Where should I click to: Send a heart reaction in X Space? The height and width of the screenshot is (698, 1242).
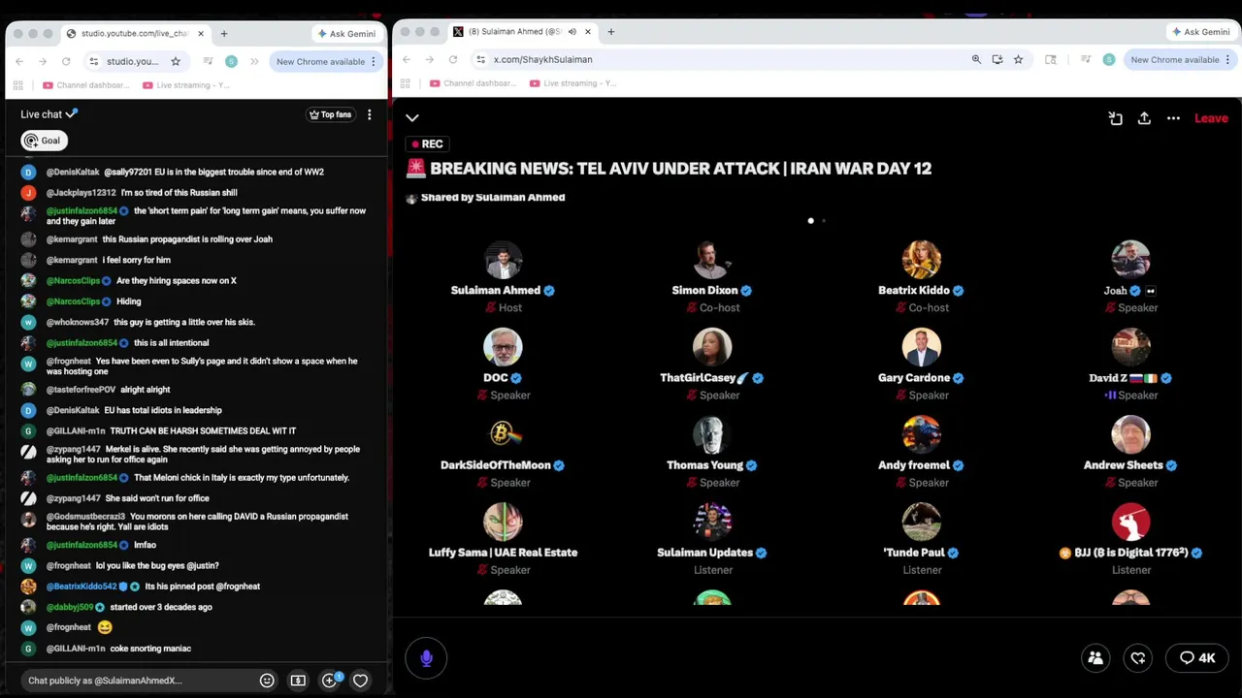[x=1138, y=658]
